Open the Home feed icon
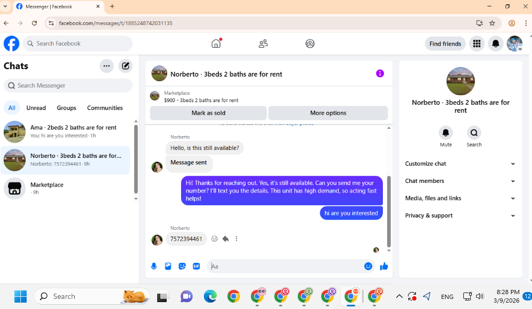The width and height of the screenshot is (532, 309). point(216,44)
